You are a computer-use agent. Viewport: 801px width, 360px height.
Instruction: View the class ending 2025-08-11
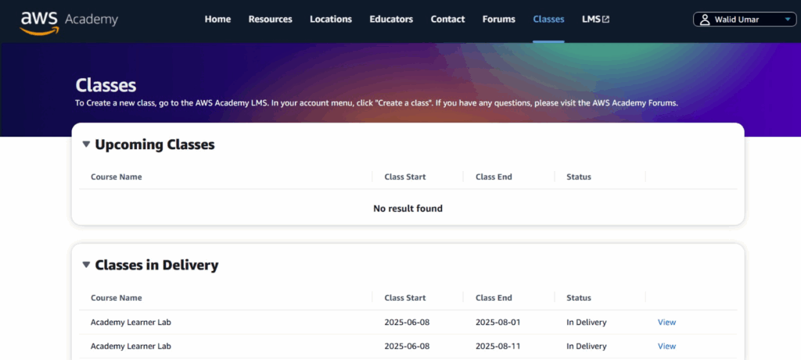pyautogui.click(x=666, y=347)
